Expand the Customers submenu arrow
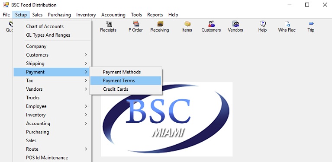This screenshot has width=332, height=162. pyautogui.click(x=86, y=55)
